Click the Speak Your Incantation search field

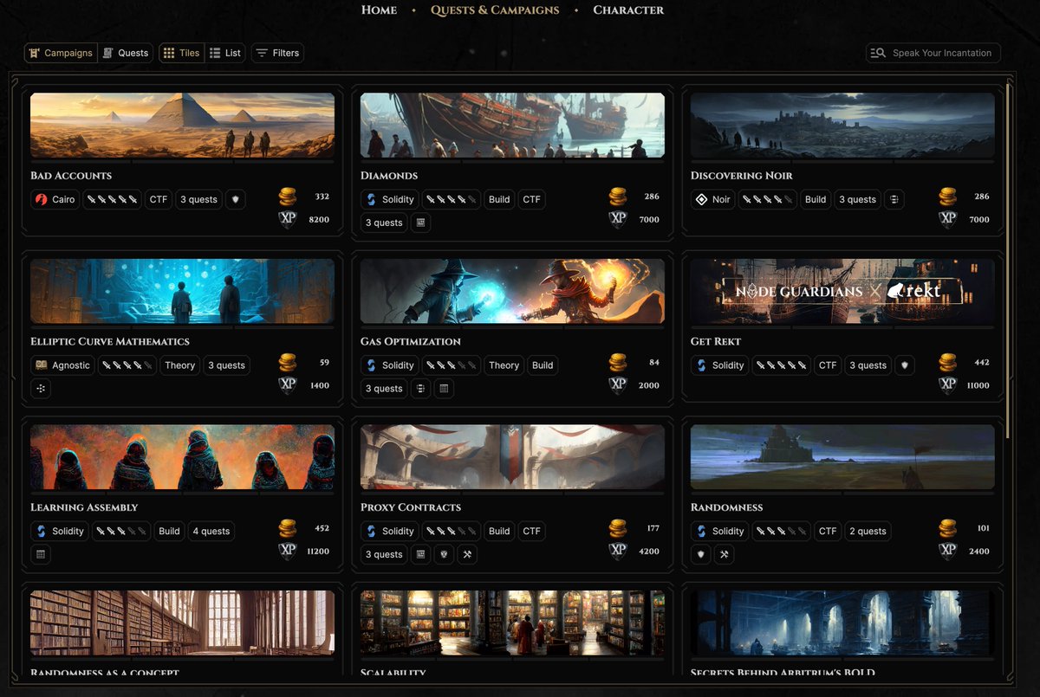[x=933, y=53]
